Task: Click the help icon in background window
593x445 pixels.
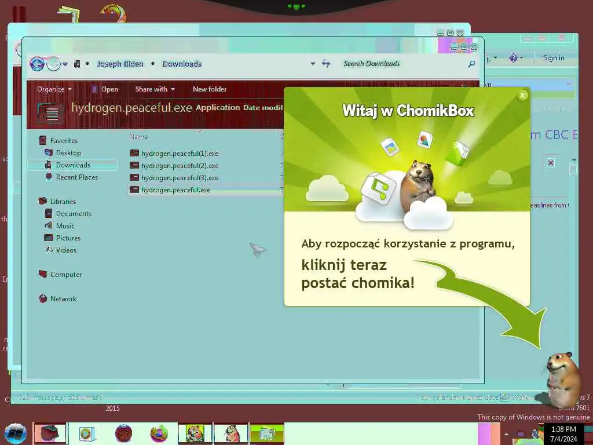Action: (x=513, y=58)
